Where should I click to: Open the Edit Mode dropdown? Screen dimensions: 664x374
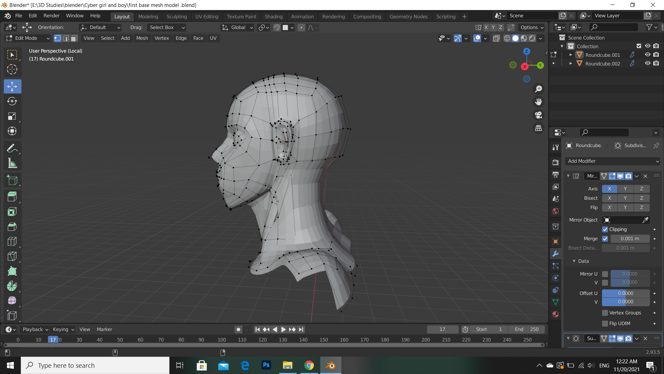tap(28, 38)
